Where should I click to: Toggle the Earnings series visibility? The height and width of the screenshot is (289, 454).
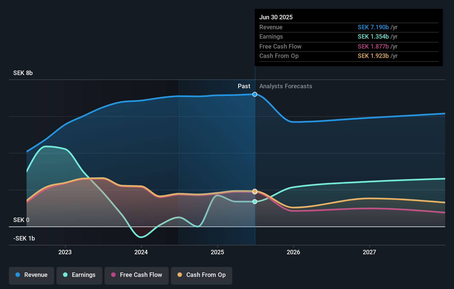click(x=79, y=275)
